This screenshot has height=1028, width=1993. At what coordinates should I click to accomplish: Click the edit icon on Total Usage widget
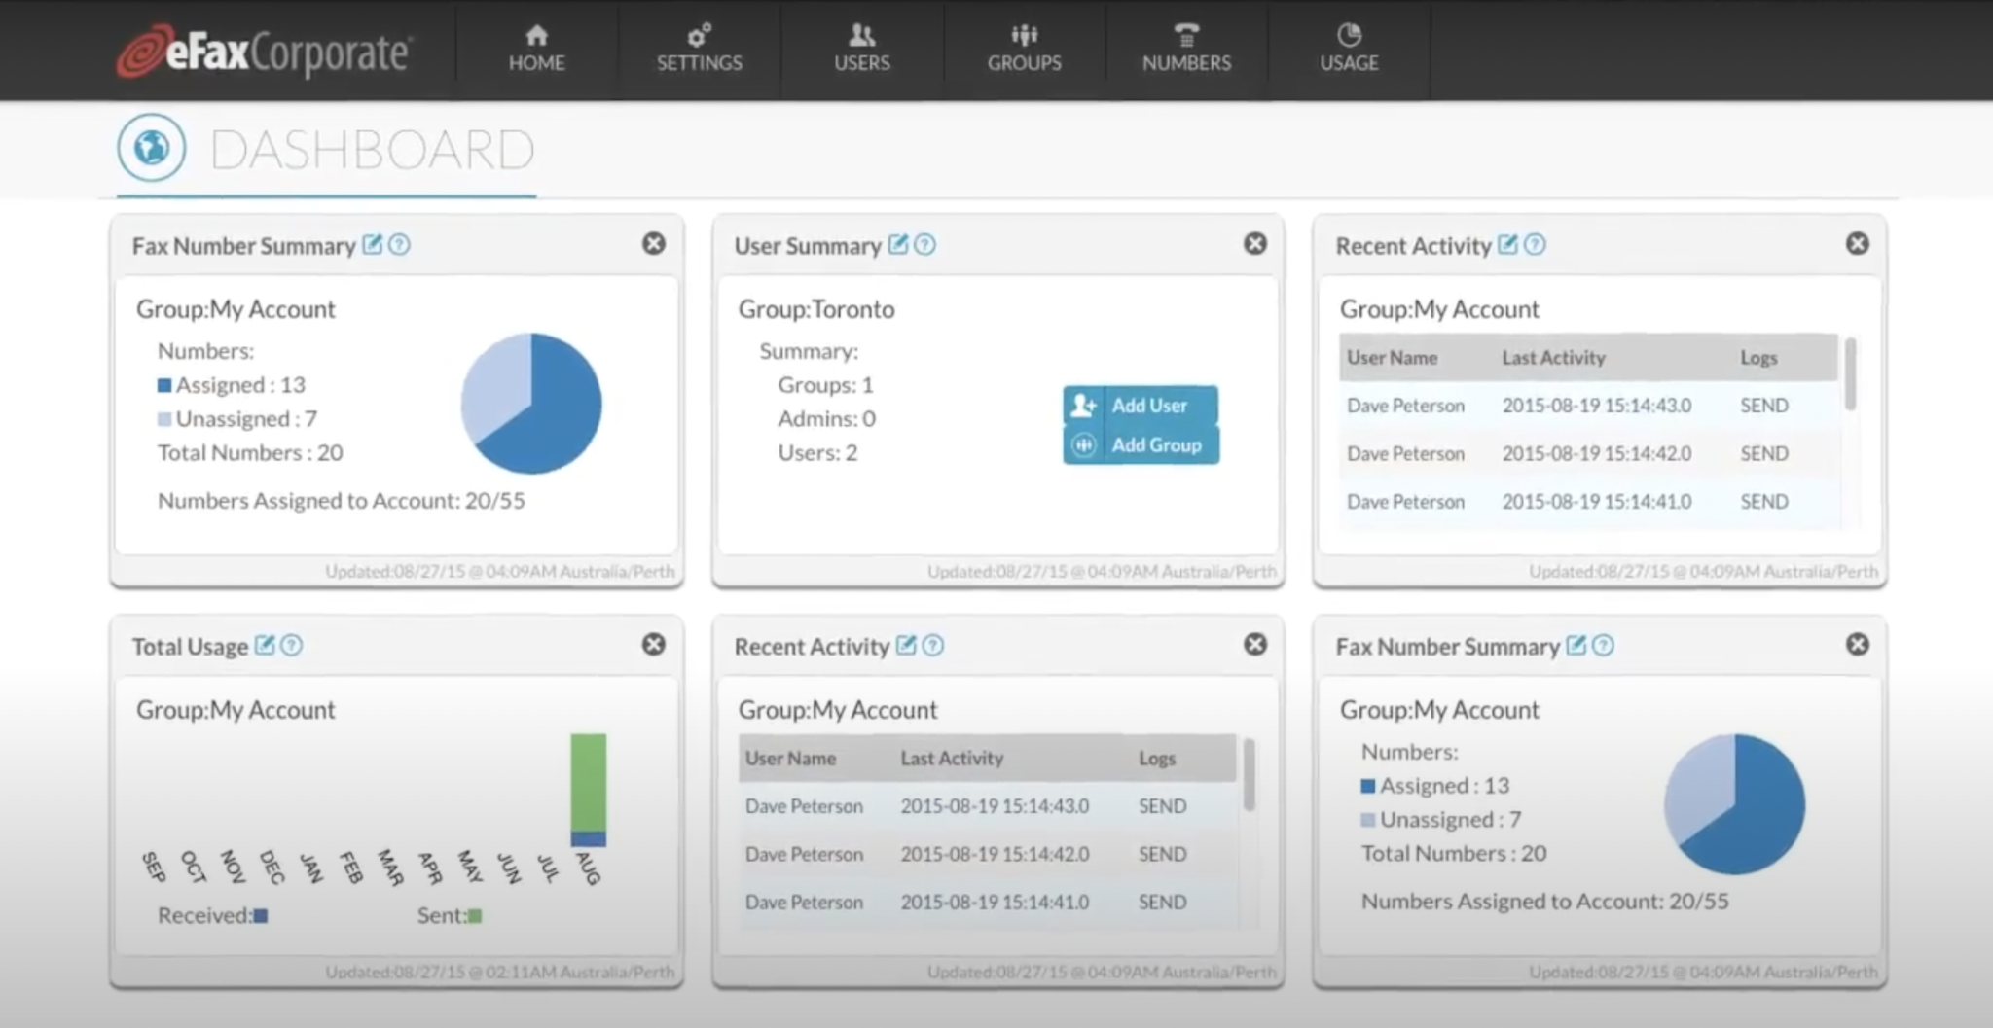265,646
